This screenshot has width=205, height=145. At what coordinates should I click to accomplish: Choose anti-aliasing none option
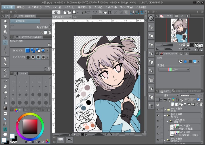click(28, 57)
